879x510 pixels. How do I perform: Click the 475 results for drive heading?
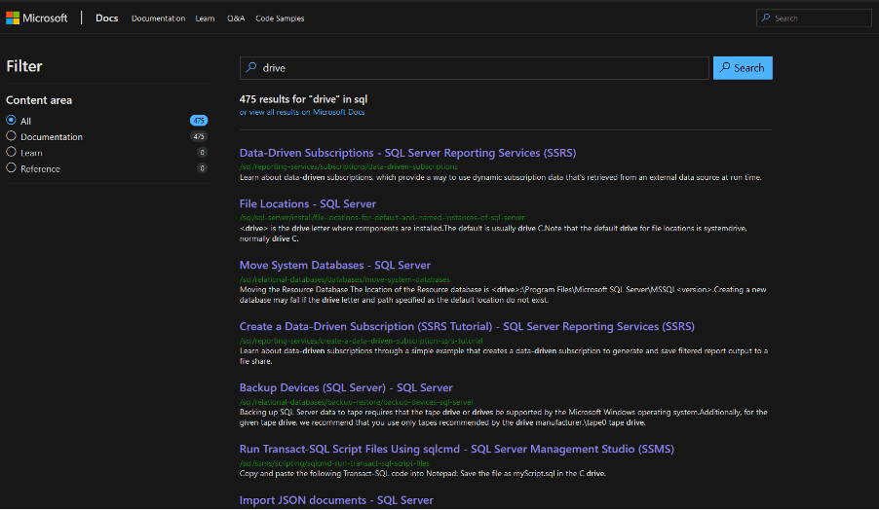[x=303, y=99]
